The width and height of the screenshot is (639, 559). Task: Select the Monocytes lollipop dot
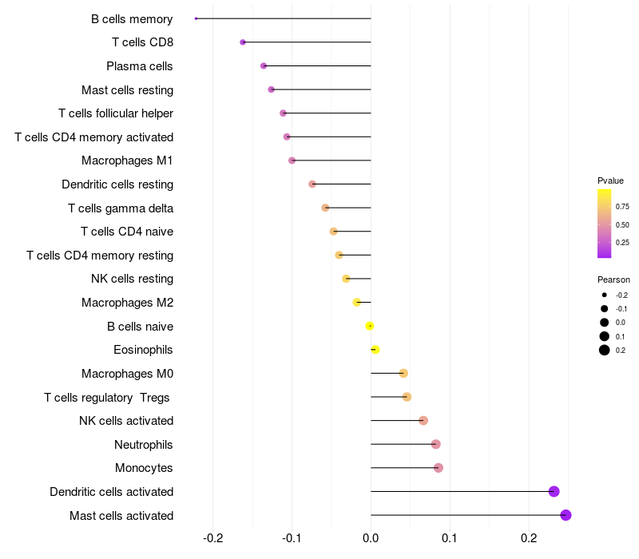pyautogui.click(x=438, y=468)
